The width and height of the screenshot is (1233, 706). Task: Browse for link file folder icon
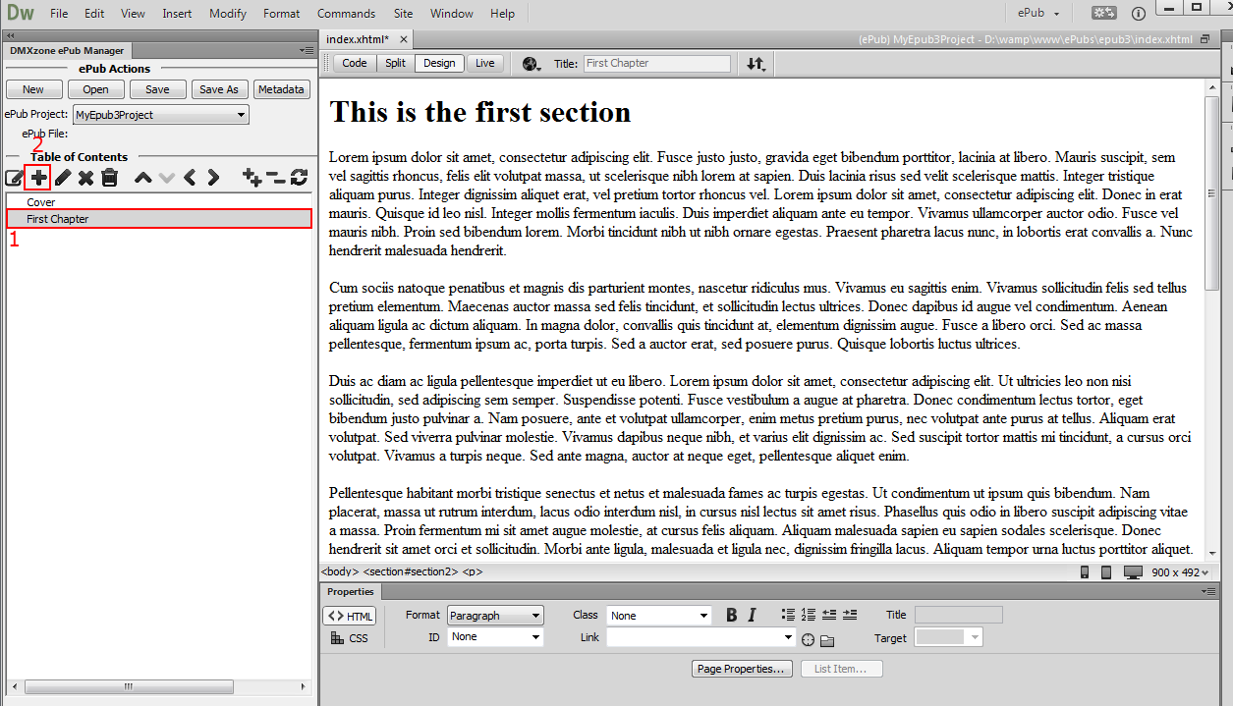tap(827, 640)
